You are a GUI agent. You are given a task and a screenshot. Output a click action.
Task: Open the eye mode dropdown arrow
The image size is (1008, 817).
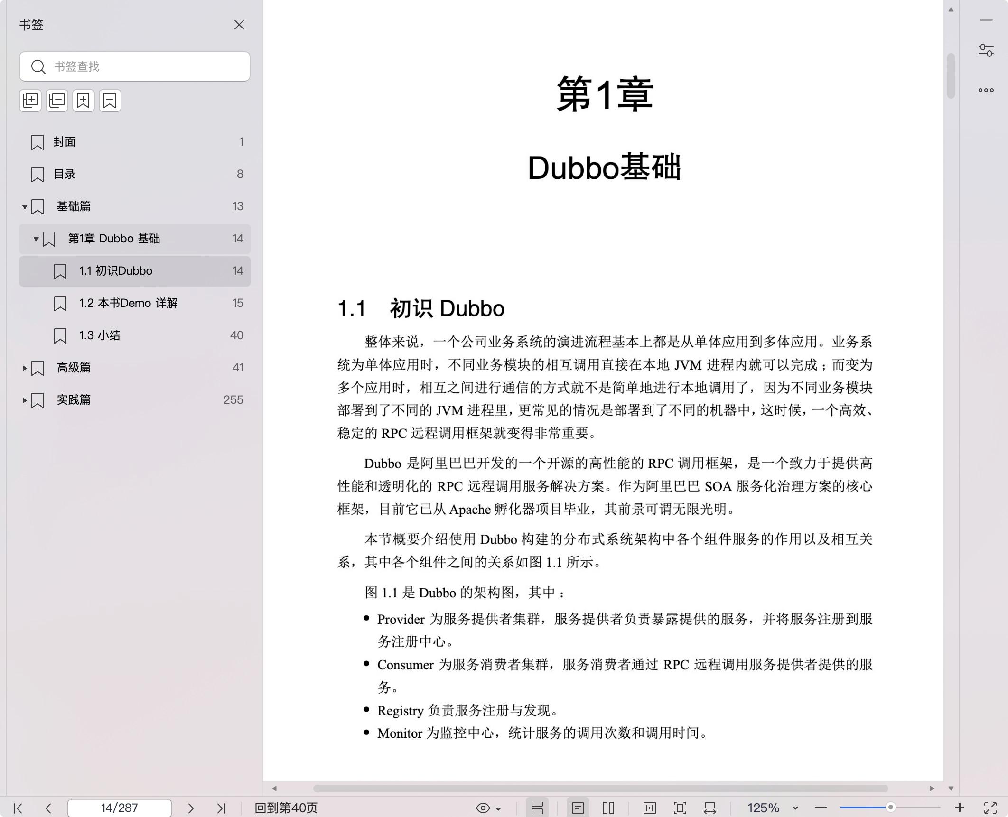pos(498,808)
